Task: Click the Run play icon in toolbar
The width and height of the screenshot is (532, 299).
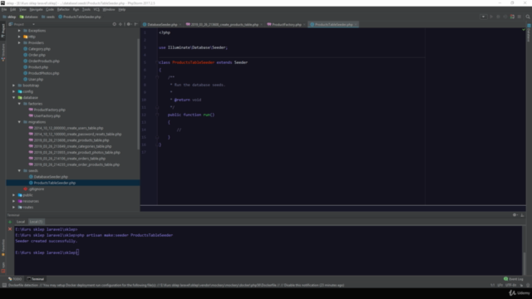Action: [x=491, y=17]
